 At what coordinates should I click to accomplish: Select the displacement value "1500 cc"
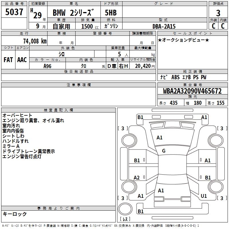point(90,26)
